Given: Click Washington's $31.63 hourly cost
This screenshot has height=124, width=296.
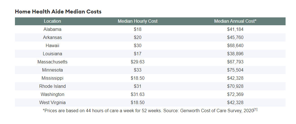Looking at the screenshot, I should coord(138,94).
